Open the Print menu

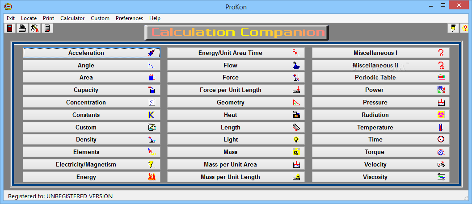tap(48, 18)
